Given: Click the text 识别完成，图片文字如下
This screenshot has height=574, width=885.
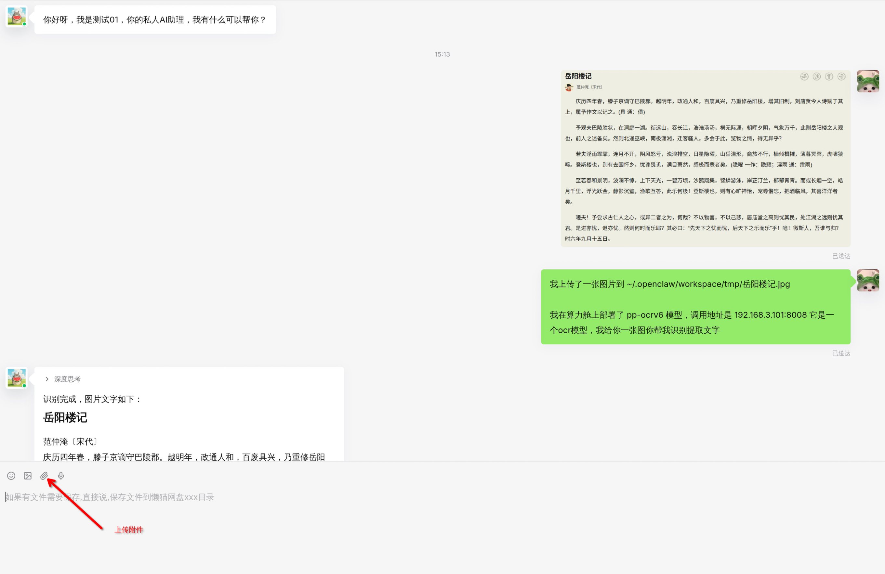Looking at the screenshot, I should click(91, 399).
